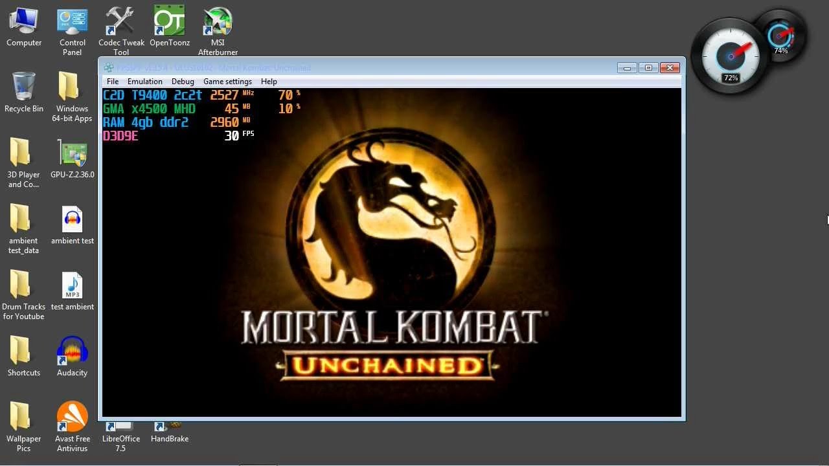
Task: Open the Emulation menu
Action: 145,82
